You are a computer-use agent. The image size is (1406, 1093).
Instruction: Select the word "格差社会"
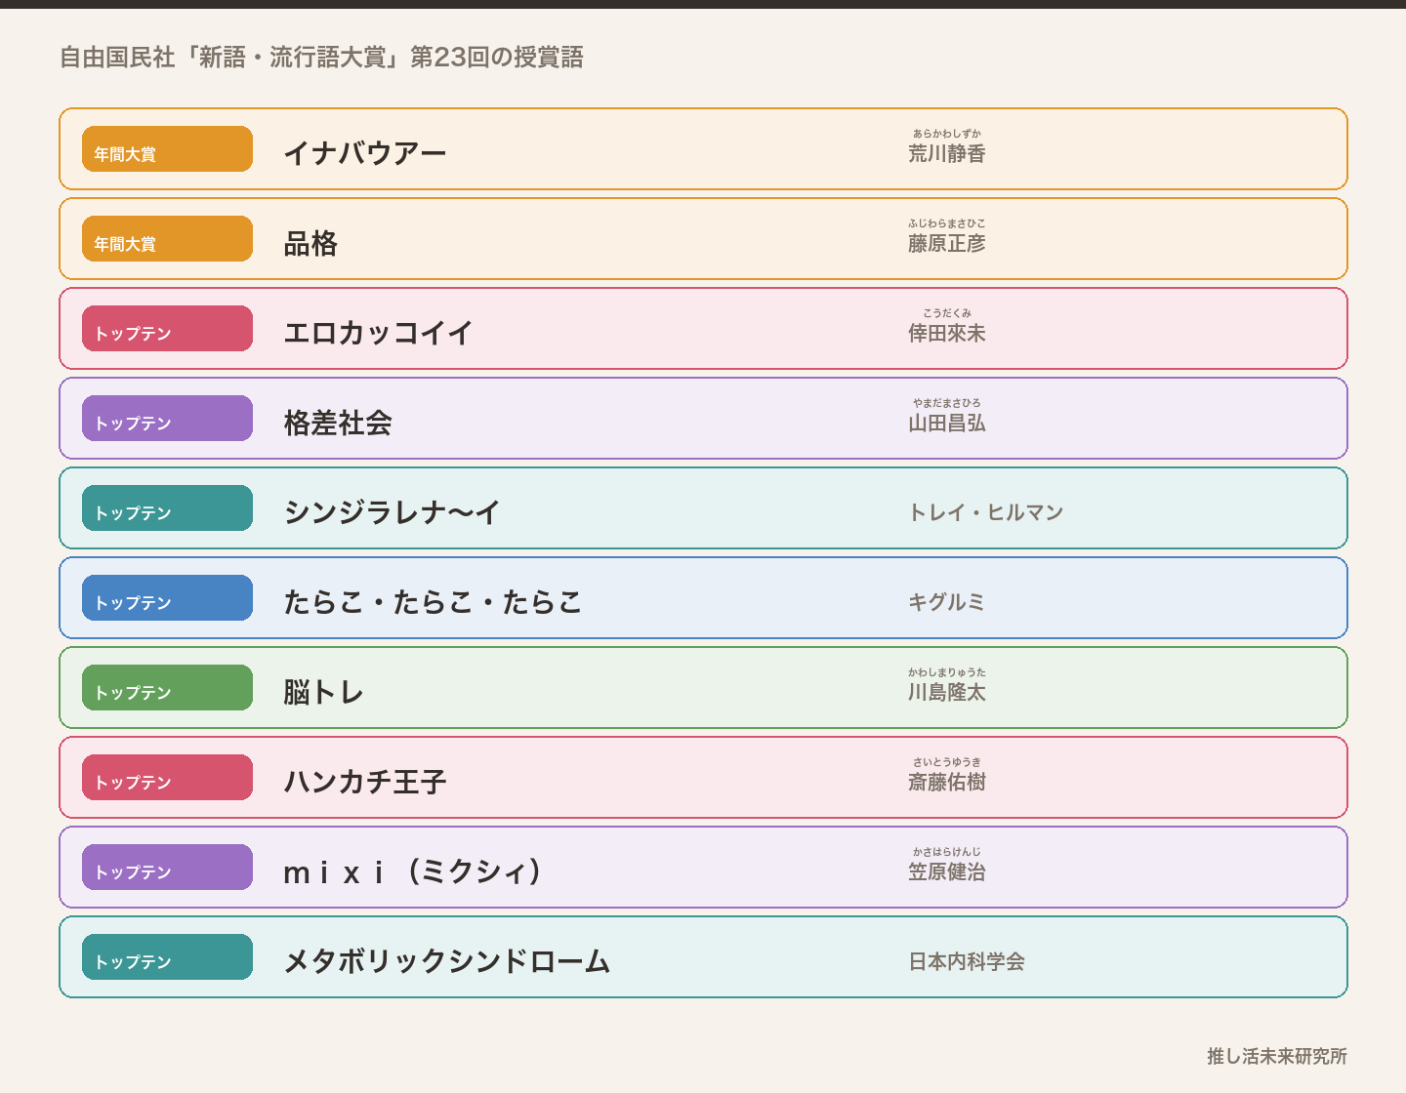pos(338,423)
